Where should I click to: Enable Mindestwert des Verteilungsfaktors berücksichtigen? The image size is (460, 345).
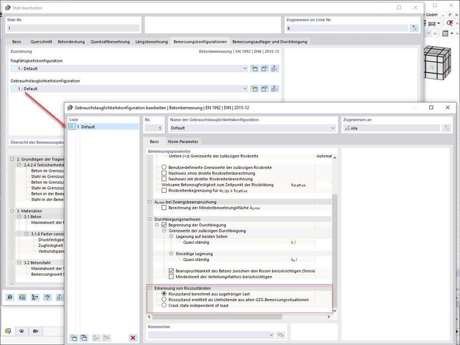point(171,276)
